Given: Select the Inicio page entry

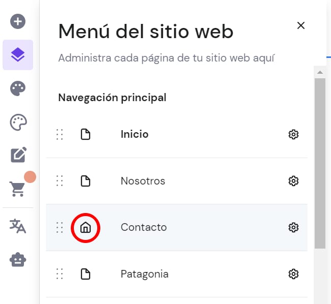Looking at the screenshot, I should pyautogui.click(x=134, y=135).
